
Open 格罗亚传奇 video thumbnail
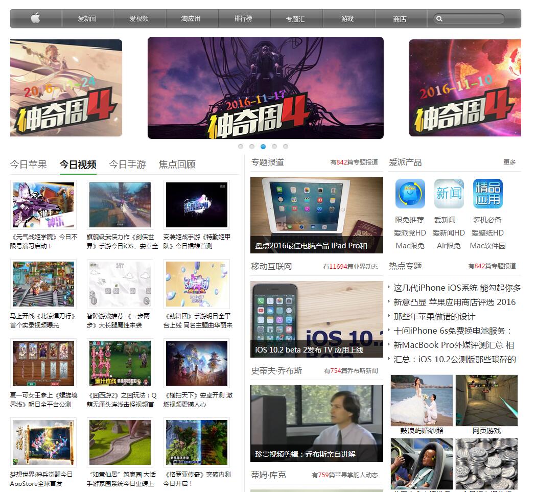pos(197,442)
